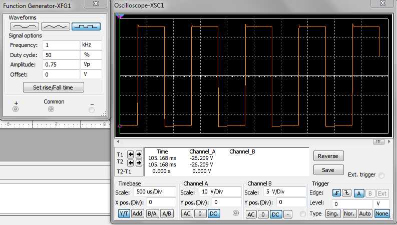Set Channel B coupling to DC

click(x=276, y=214)
